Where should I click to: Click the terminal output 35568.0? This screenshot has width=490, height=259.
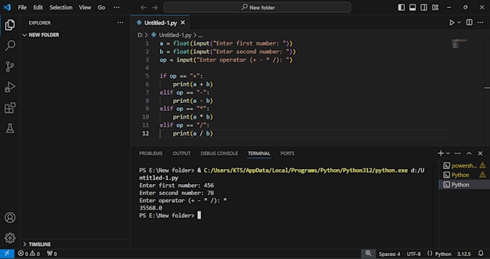coord(151,208)
